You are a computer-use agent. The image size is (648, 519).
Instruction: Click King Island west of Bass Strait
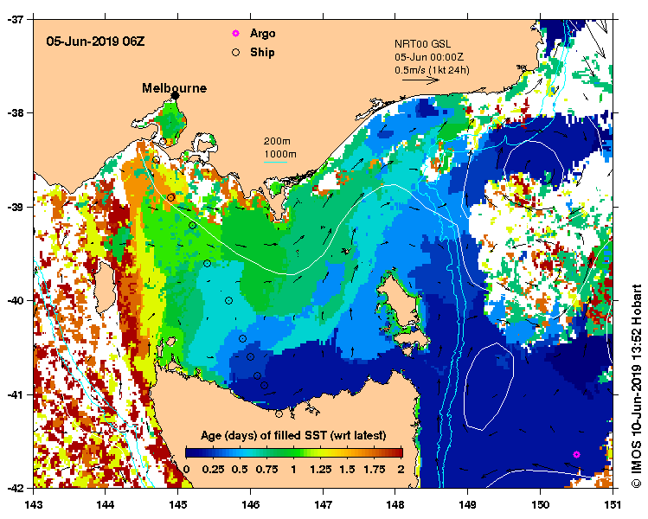click(106, 289)
